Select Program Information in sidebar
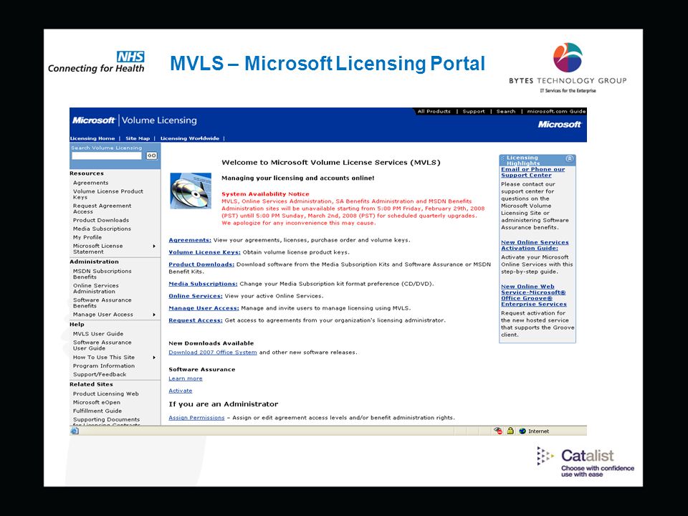This screenshot has height=516, width=688. 104,366
